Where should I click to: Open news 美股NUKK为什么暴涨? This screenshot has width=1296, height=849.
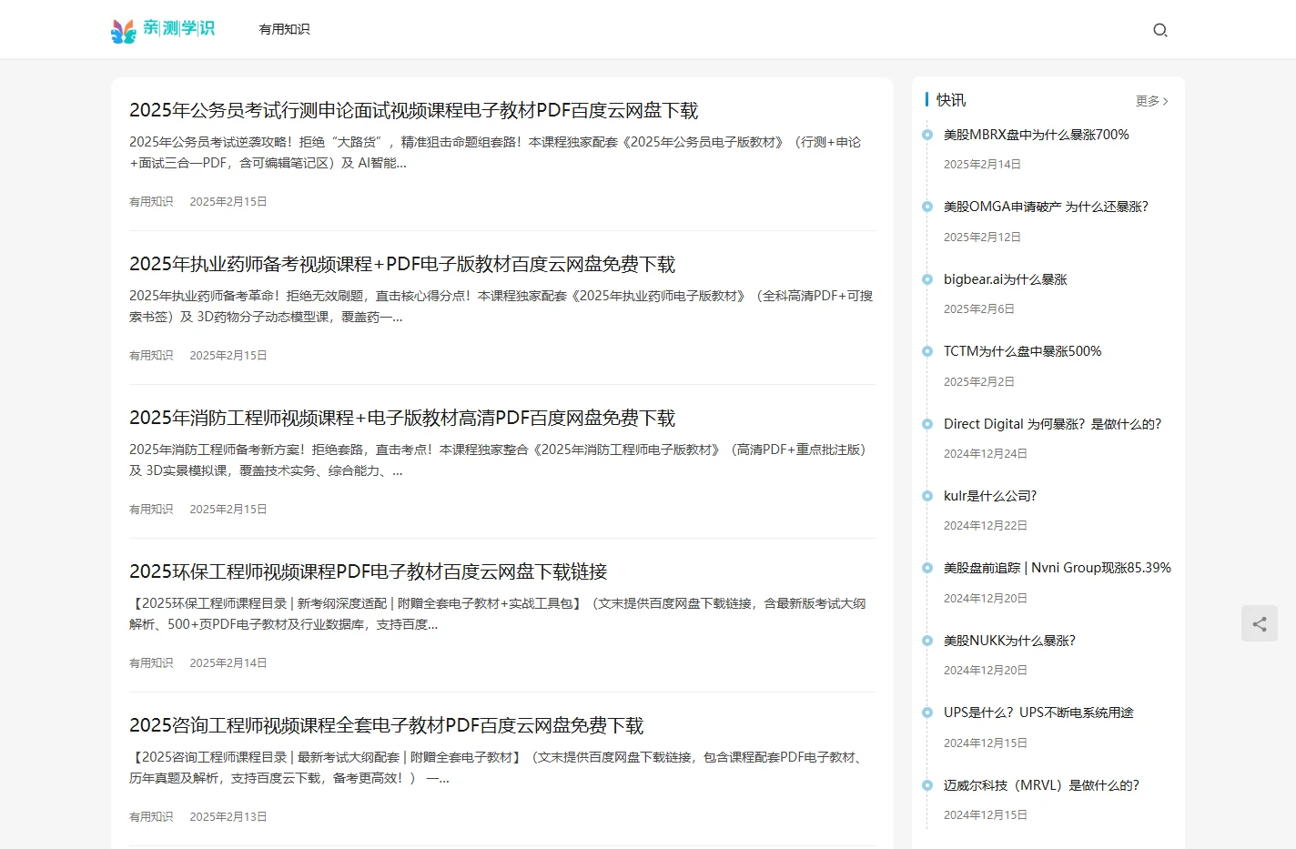pos(1009,641)
